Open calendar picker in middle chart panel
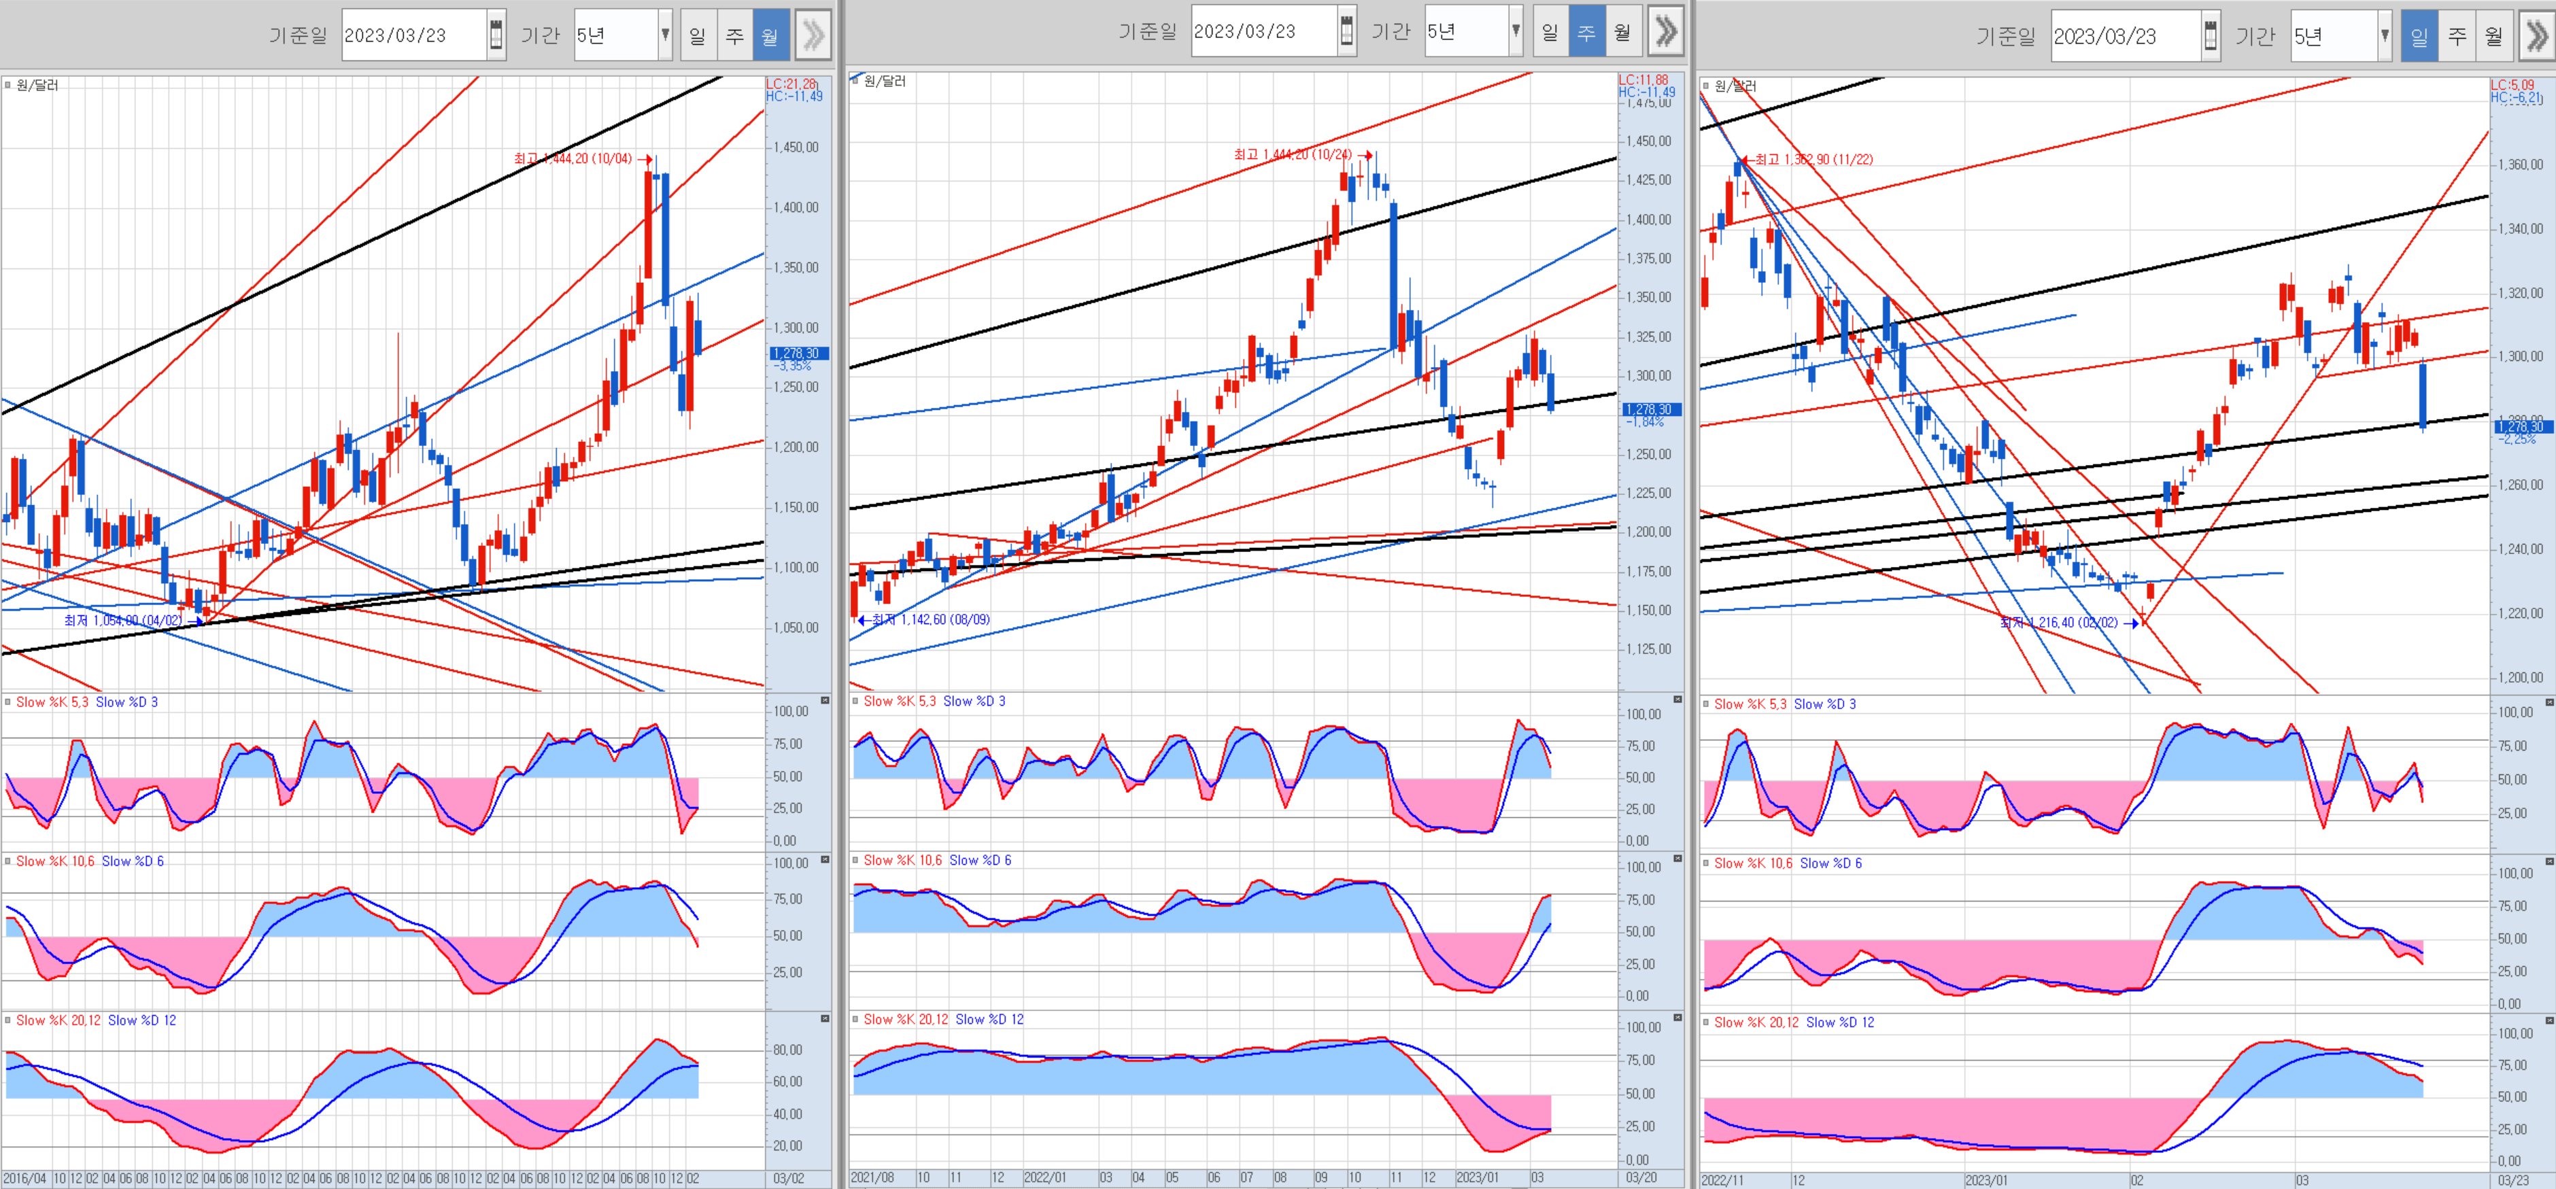The image size is (2556, 1189). 1346,32
